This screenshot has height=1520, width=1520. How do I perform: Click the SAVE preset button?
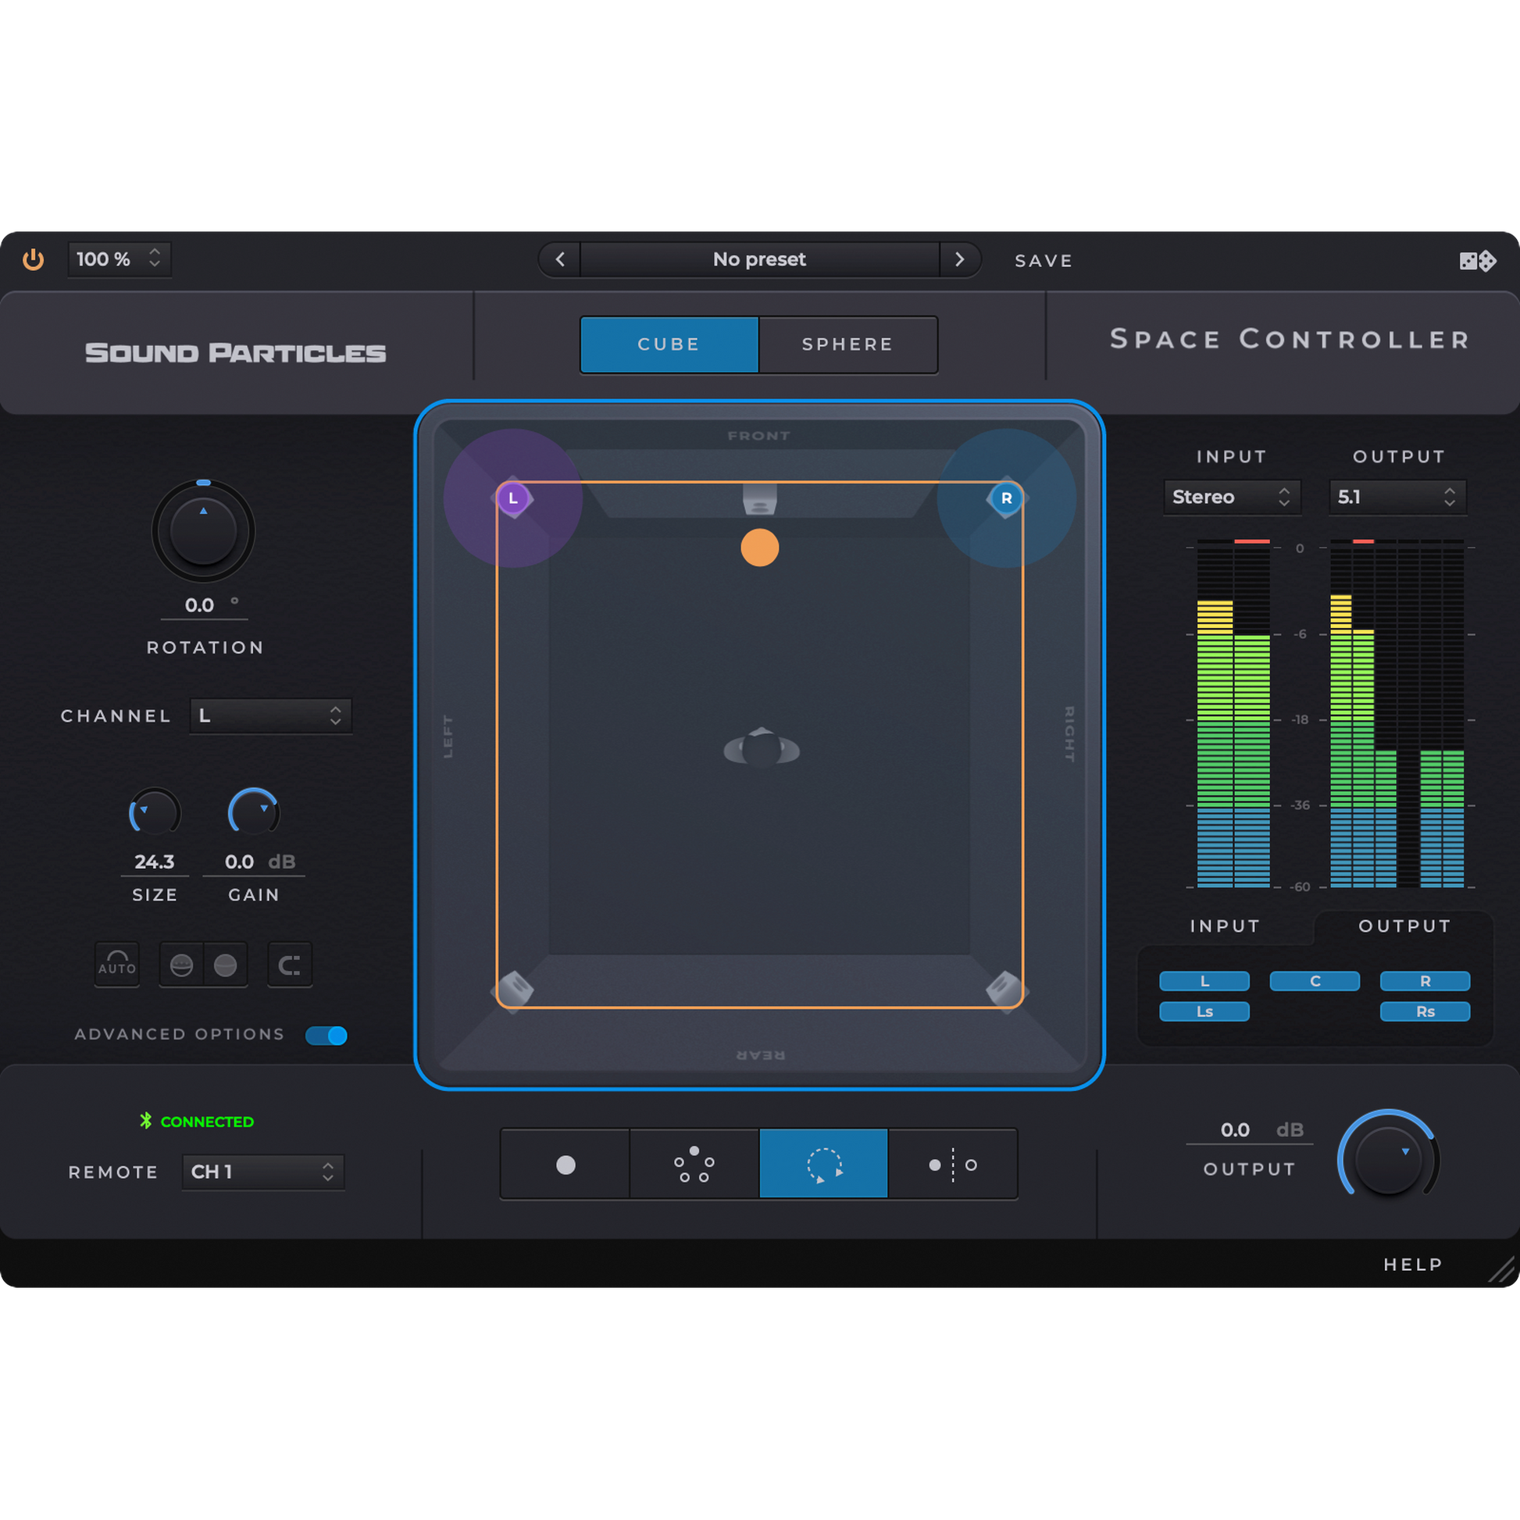pos(1044,260)
